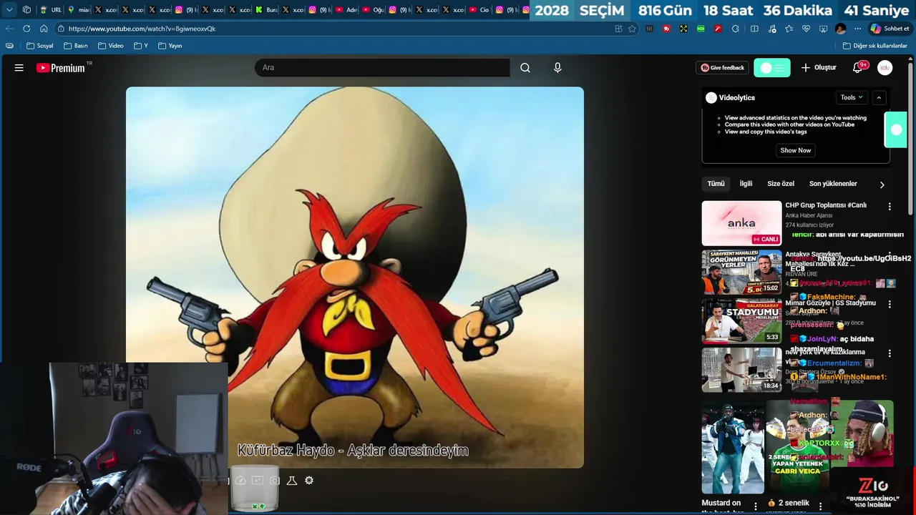This screenshot has height=515, width=916.
Task: Open browser profile picture in toolbar
Action: (x=840, y=29)
